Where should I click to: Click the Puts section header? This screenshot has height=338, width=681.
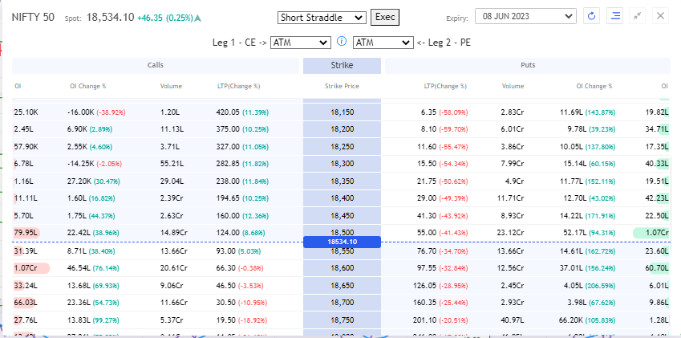pos(528,65)
